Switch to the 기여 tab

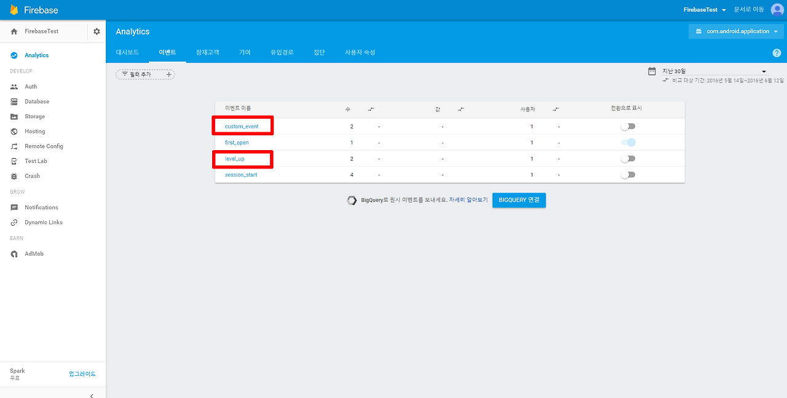point(245,52)
